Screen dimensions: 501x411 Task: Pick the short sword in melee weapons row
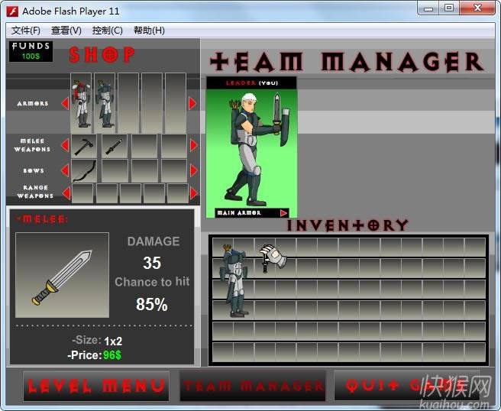[x=114, y=145]
